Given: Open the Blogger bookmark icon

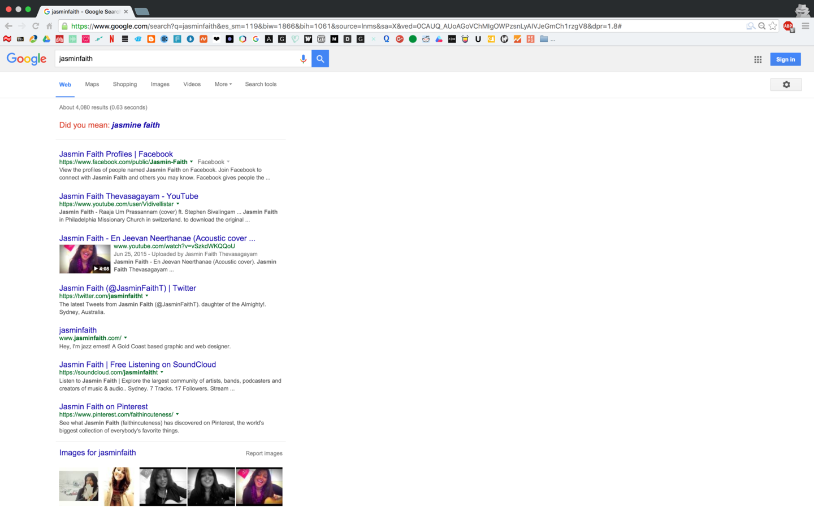Looking at the screenshot, I should point(150,39).
